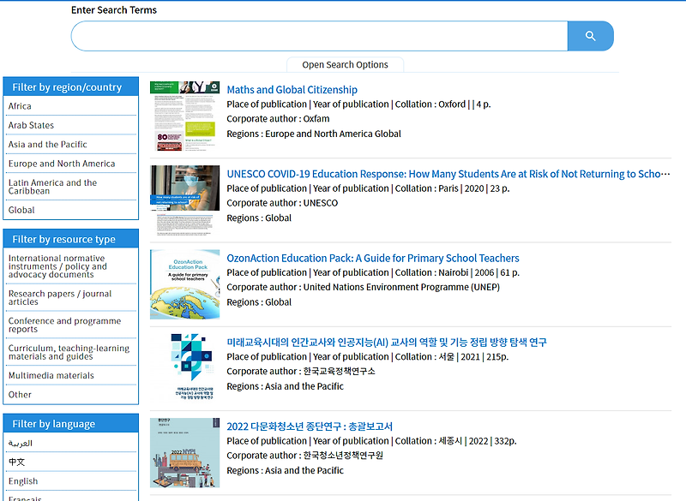Click 한국청소년정책연구원 corporate author text
This screenshot has width=686, height=501.
(x=343, y=456)
